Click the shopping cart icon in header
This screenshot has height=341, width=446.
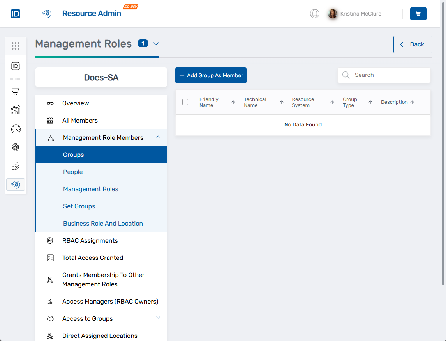click(418, 14)
